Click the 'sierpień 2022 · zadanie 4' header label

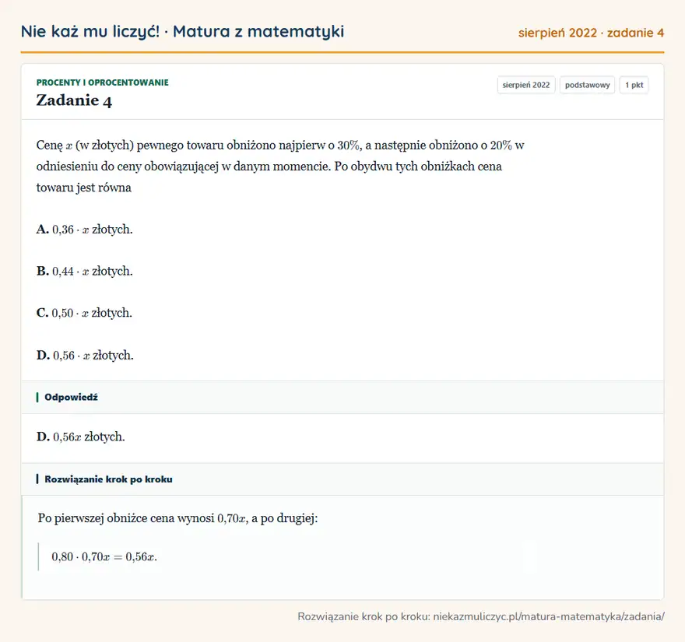(591, 33)
